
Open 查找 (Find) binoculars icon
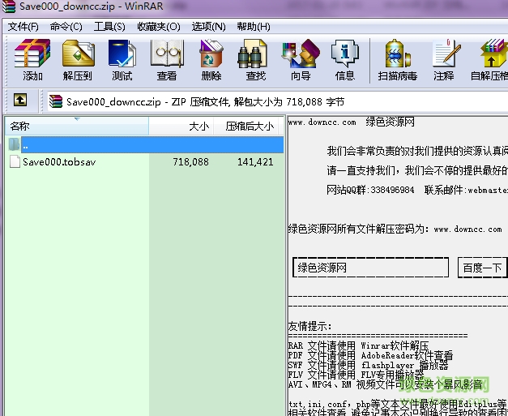[x=256, y=60]
